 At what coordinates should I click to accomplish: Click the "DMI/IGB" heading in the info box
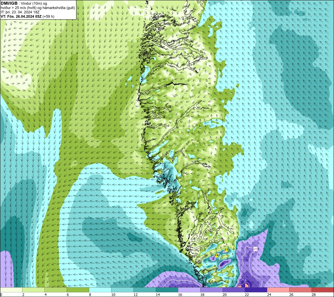pos(9,3)
